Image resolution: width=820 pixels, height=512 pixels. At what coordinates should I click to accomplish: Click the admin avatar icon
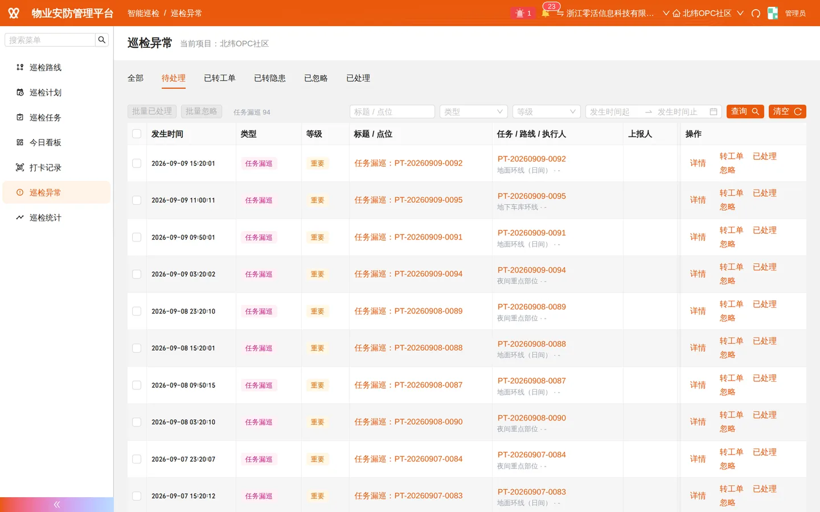tap(773, 13)
